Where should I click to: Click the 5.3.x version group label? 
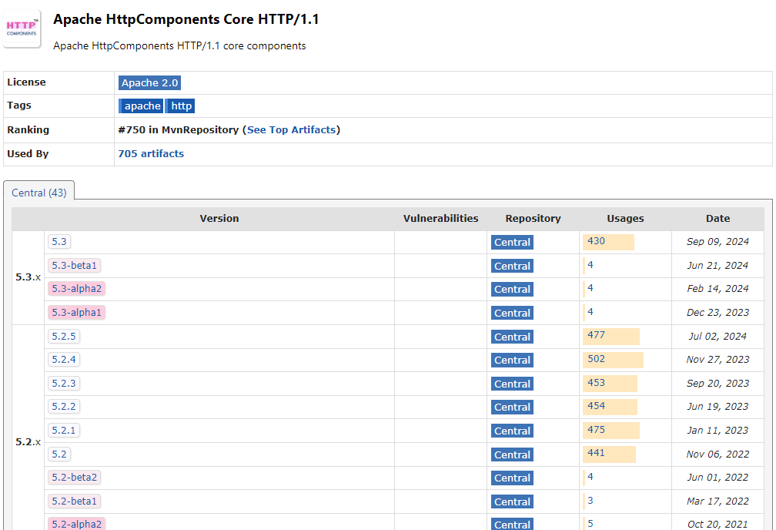tap(28, 277)
